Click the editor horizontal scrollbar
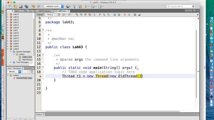The height and width of the screenshot is (120, 214). coord(113,111)
